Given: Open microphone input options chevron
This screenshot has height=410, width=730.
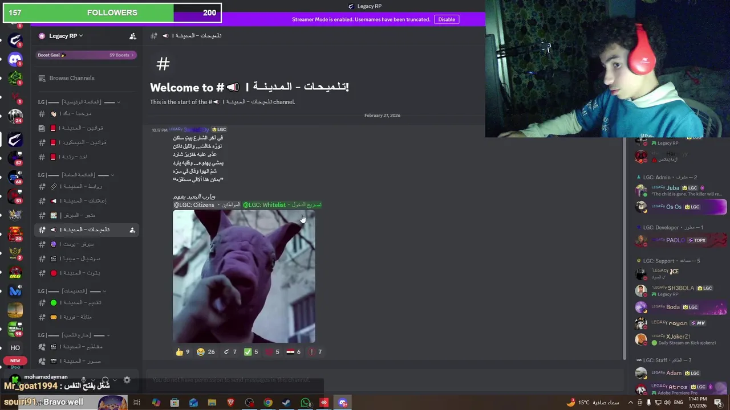Looking at the screenshot, I should coord(92,380).
